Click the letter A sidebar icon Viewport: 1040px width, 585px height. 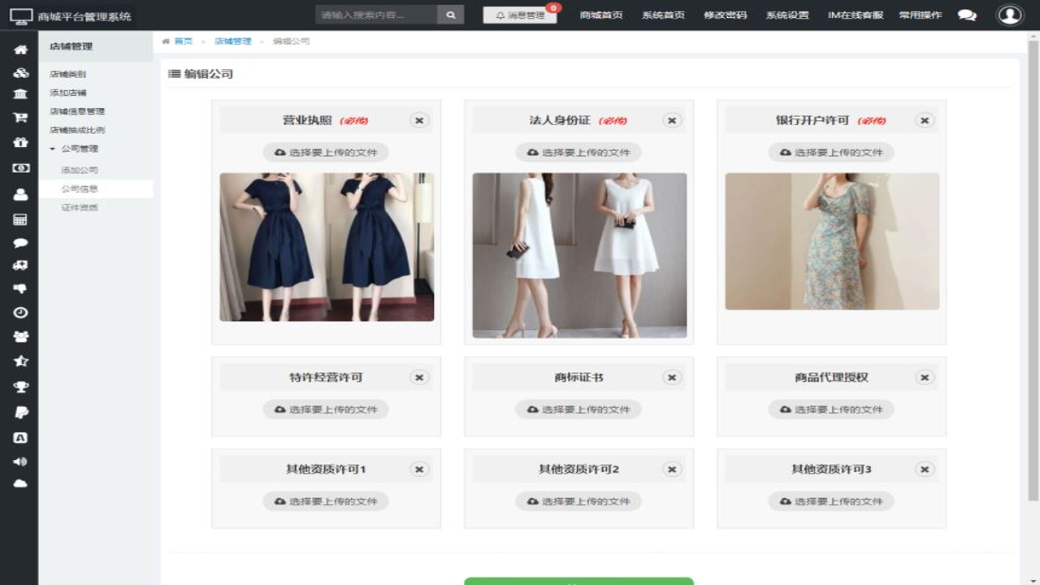(x=20, y=437)
